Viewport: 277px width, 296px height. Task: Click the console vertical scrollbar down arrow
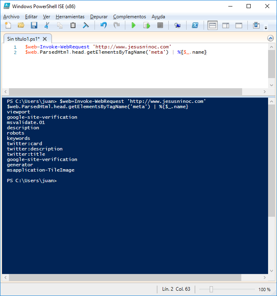pyautogui.click(x=271, y=271)
